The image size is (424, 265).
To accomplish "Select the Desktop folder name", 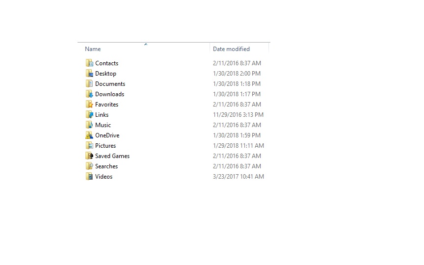I will [106, 74].
